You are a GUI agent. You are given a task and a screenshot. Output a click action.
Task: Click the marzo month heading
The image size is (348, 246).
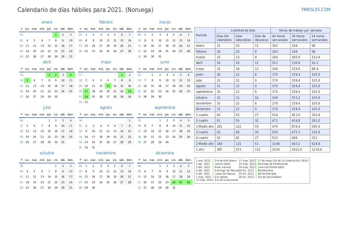[165, 22]
